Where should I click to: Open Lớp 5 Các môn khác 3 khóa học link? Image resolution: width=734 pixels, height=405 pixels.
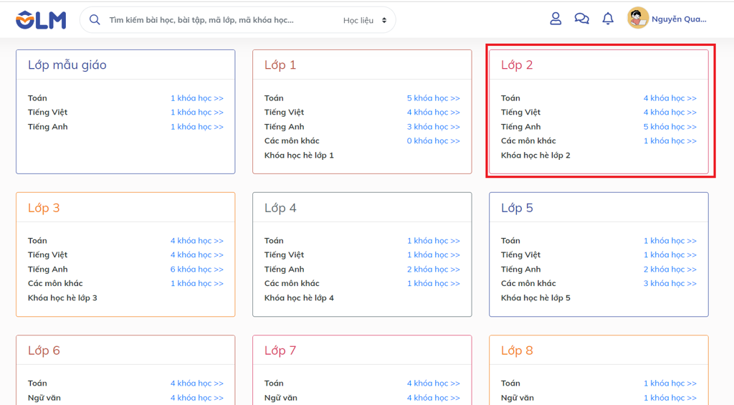click(x=670, y=283)
